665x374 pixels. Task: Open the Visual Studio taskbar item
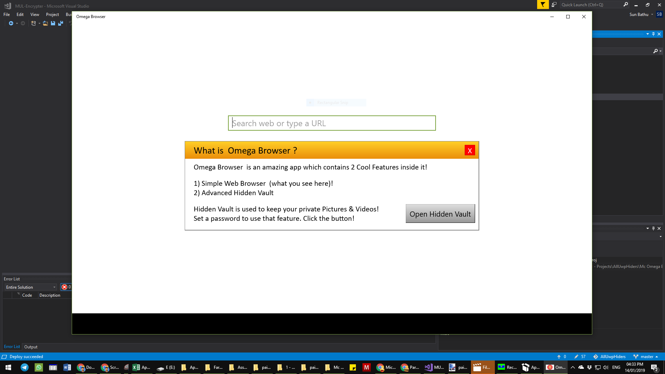click(435, 367)
